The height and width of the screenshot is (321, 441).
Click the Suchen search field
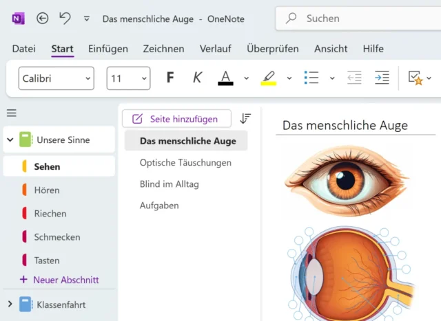pos(358,19)
